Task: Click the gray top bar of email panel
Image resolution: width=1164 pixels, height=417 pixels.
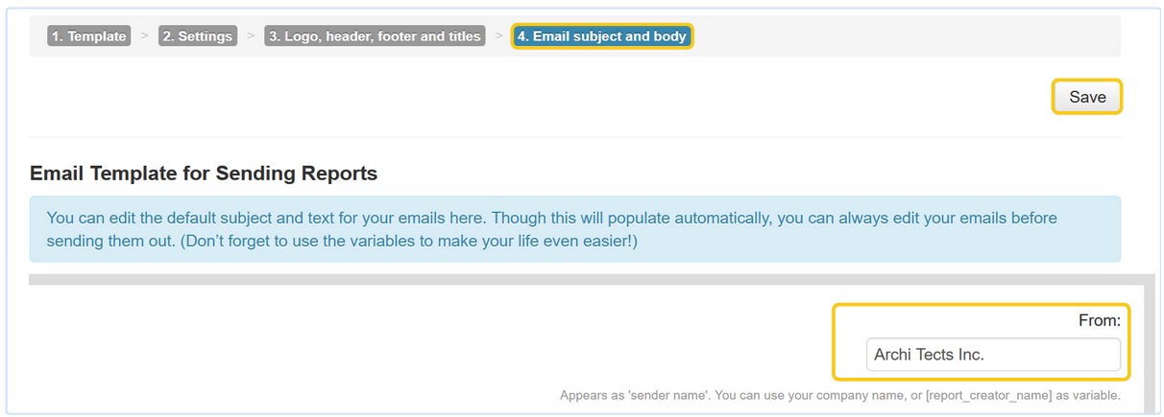Action: click(x=576, y=279)
